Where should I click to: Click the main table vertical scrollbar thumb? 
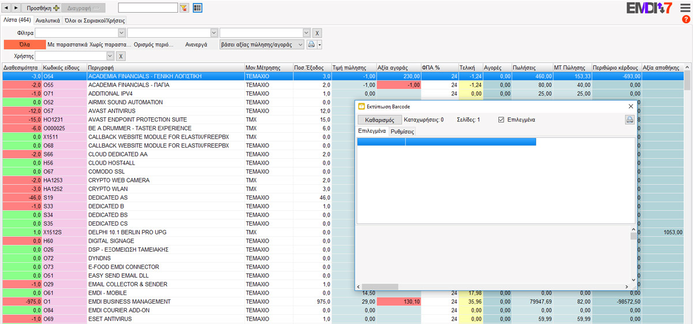click(x=687, y=81)
